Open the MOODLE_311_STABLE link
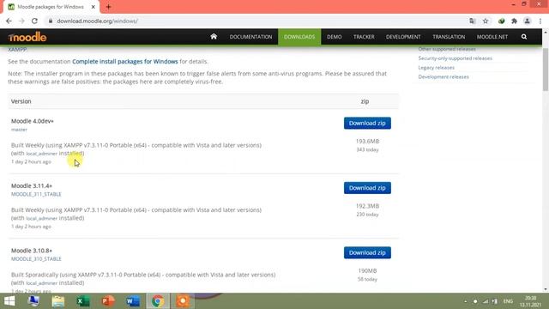 36,194
